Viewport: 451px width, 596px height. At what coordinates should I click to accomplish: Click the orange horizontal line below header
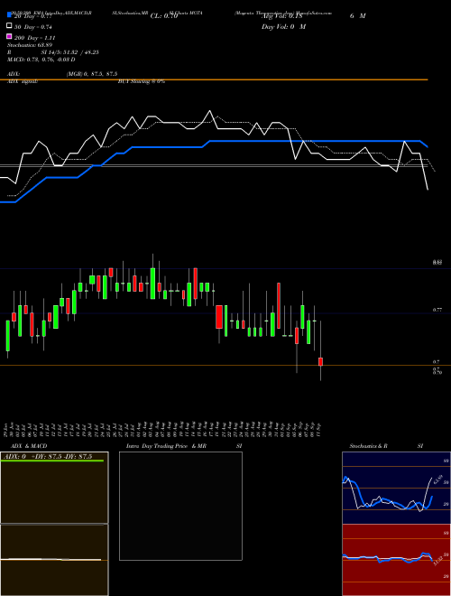(214, 79)
